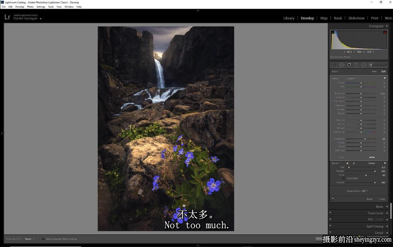Open Show Edit Pins Never dropdown
This screenshot has height=247, width=393.
pos(30,239)
